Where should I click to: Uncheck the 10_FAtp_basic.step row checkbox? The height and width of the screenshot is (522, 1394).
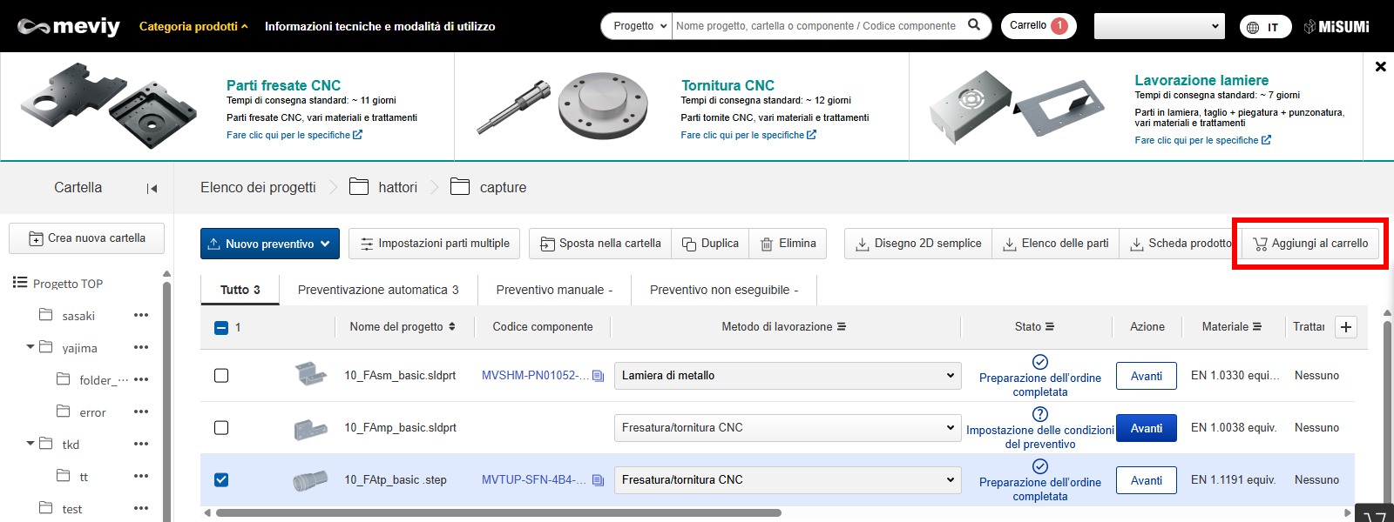221,480
